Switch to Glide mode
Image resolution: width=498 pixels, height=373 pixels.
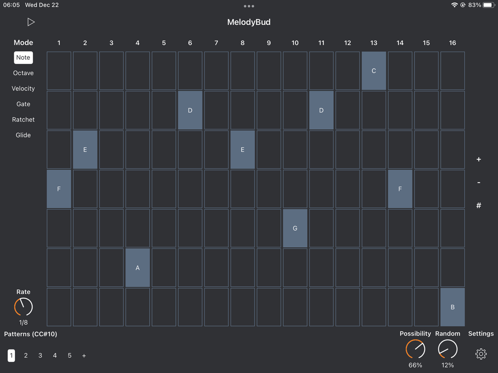(x=23, y=135)
